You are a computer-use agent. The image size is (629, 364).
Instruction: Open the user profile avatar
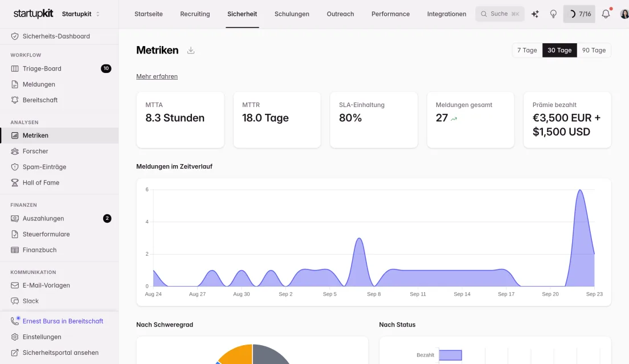tap(624, 14)
